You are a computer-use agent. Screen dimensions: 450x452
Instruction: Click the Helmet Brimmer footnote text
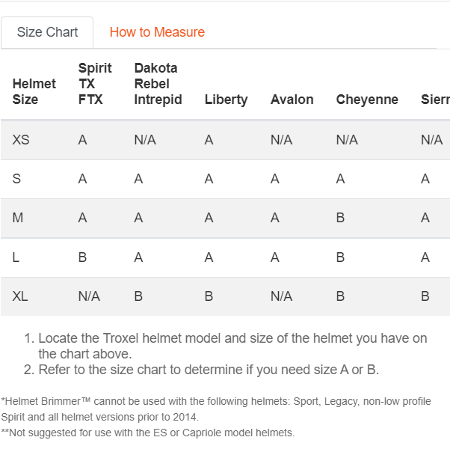tap(216, 409)
